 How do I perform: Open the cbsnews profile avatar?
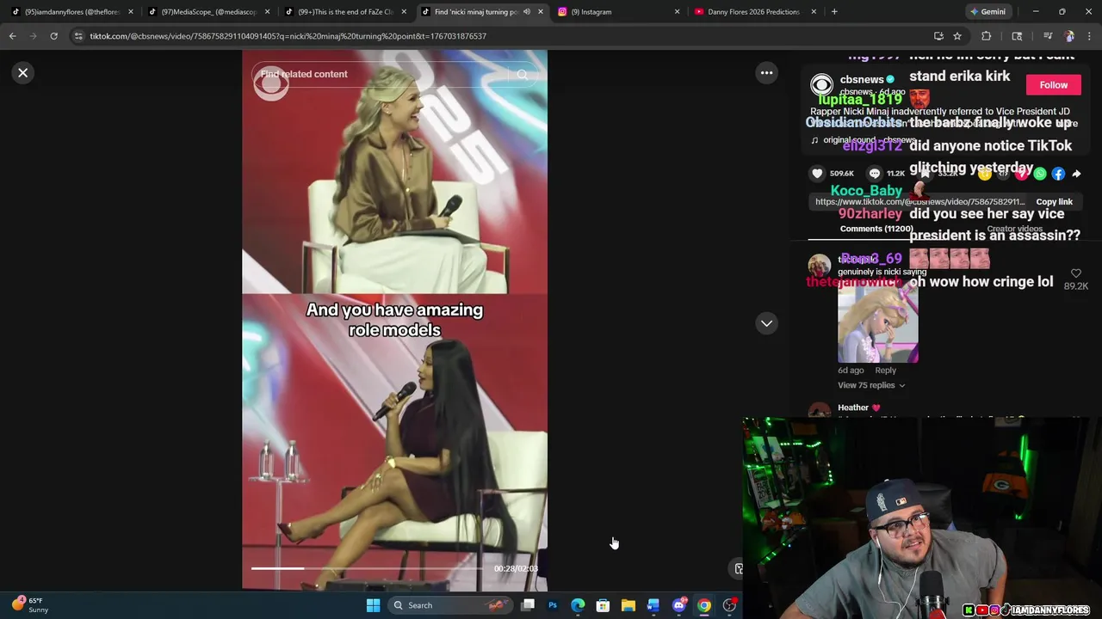821,84
